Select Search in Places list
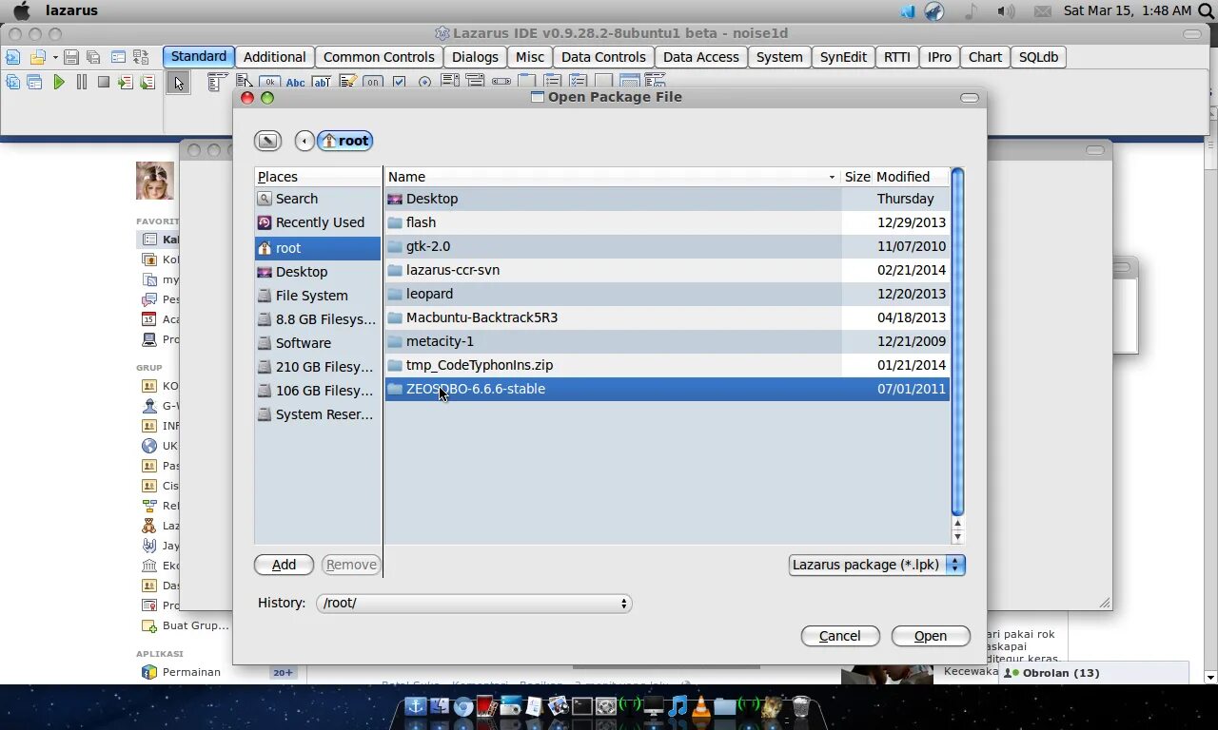Viewport: 1218px width, 730px height. coord(318,199)
